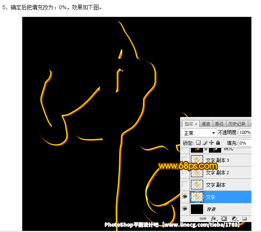
Task: Select the 背景 layer thumbnail
Action: (x=197, y=209)
